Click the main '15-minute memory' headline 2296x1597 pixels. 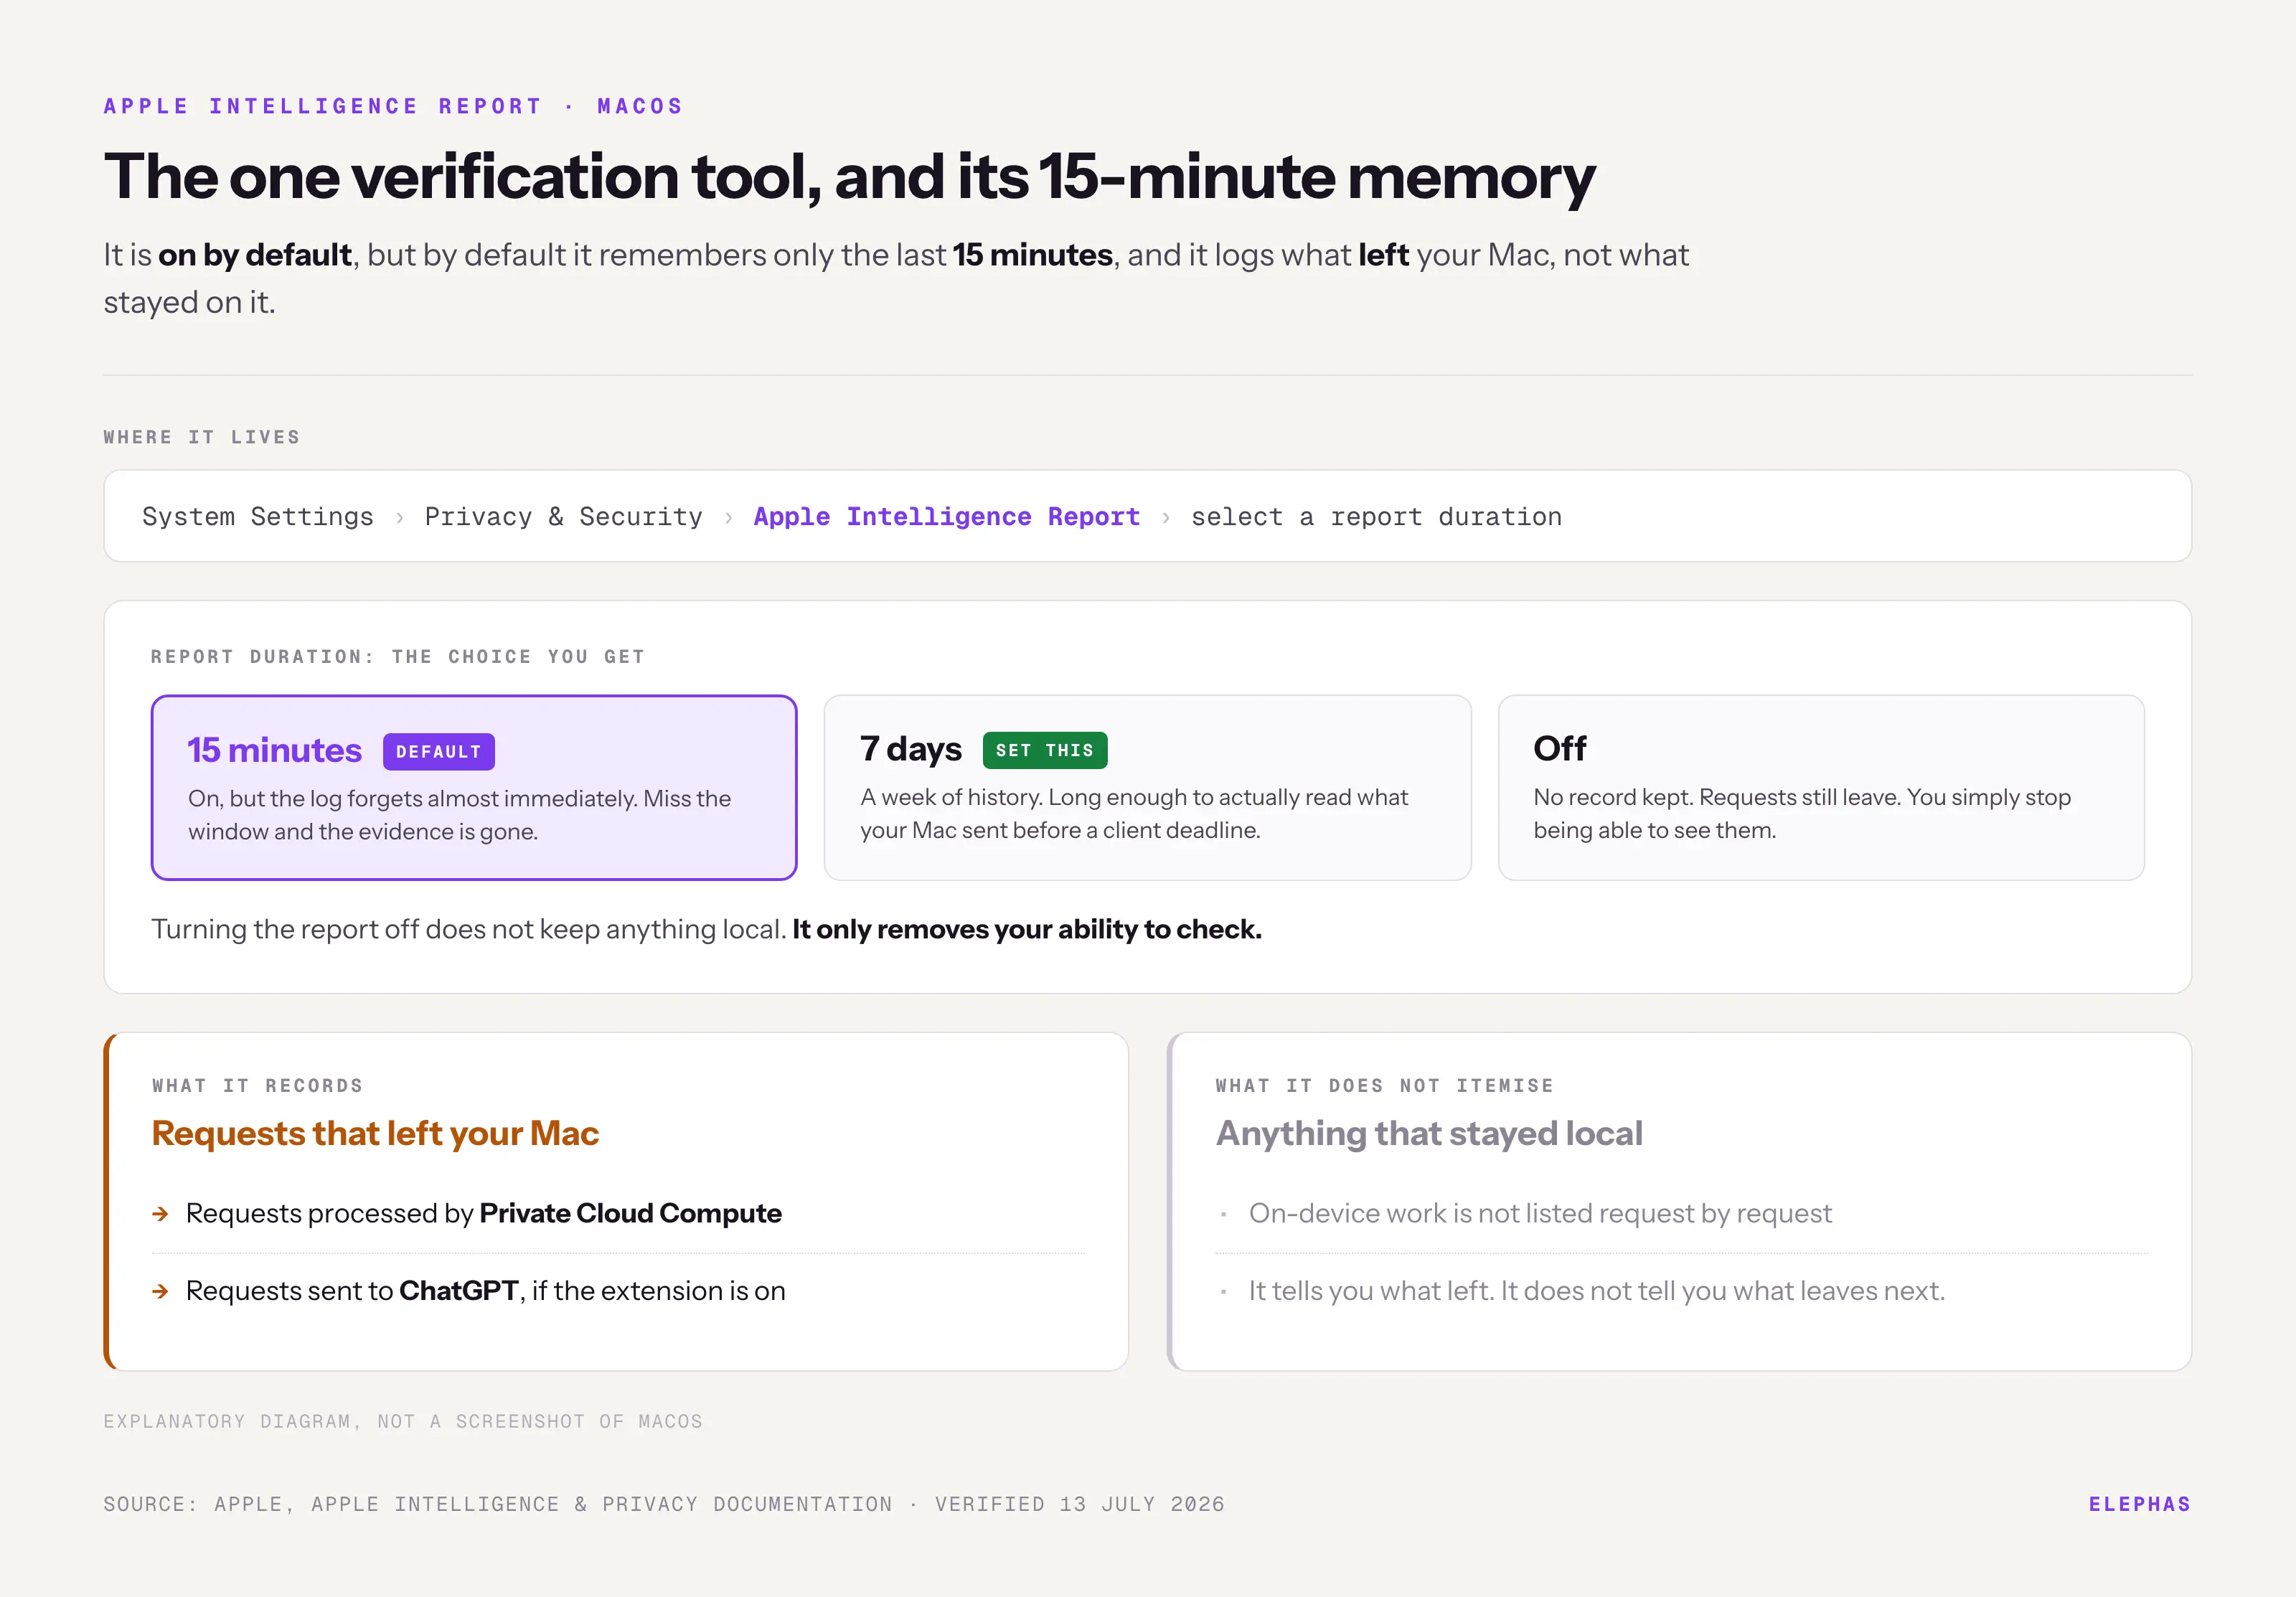tap(849, 177)
